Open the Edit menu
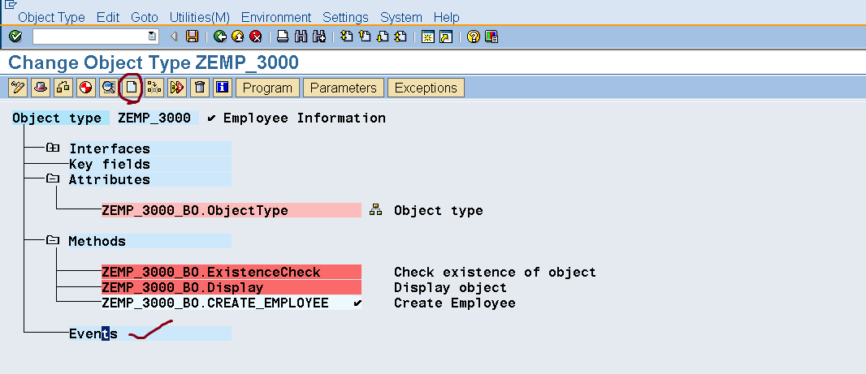Screen dimensions: 866x374 tap(108, 17)
